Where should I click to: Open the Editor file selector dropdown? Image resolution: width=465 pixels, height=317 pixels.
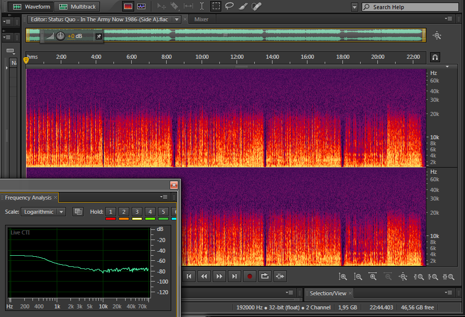coord(177,19)
